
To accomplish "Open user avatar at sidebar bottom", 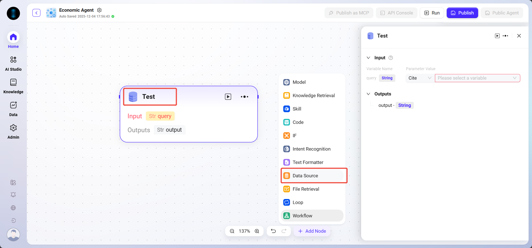I will [13, 234].
